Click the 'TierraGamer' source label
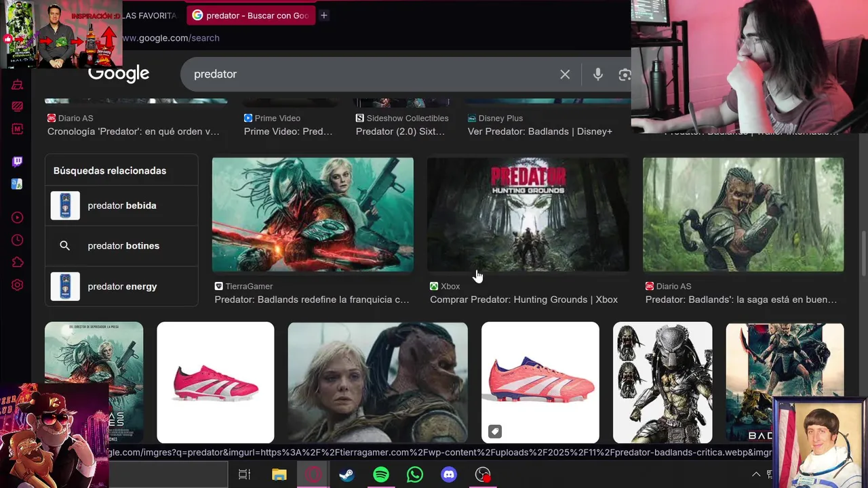Image resolution: width=868 pixels, height=488 pixels. pos(249,286)
